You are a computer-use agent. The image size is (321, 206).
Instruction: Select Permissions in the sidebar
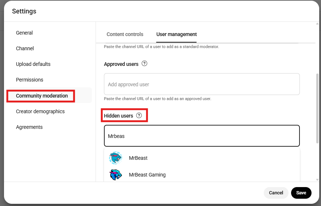point(30,80)
